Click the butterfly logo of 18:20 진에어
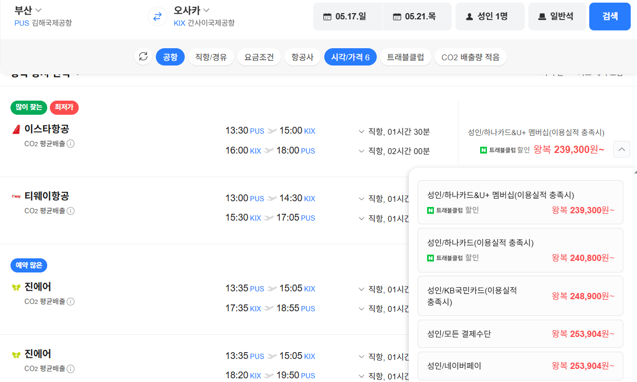The height and width of the screenshot is (382, 637). click(16, 355)
